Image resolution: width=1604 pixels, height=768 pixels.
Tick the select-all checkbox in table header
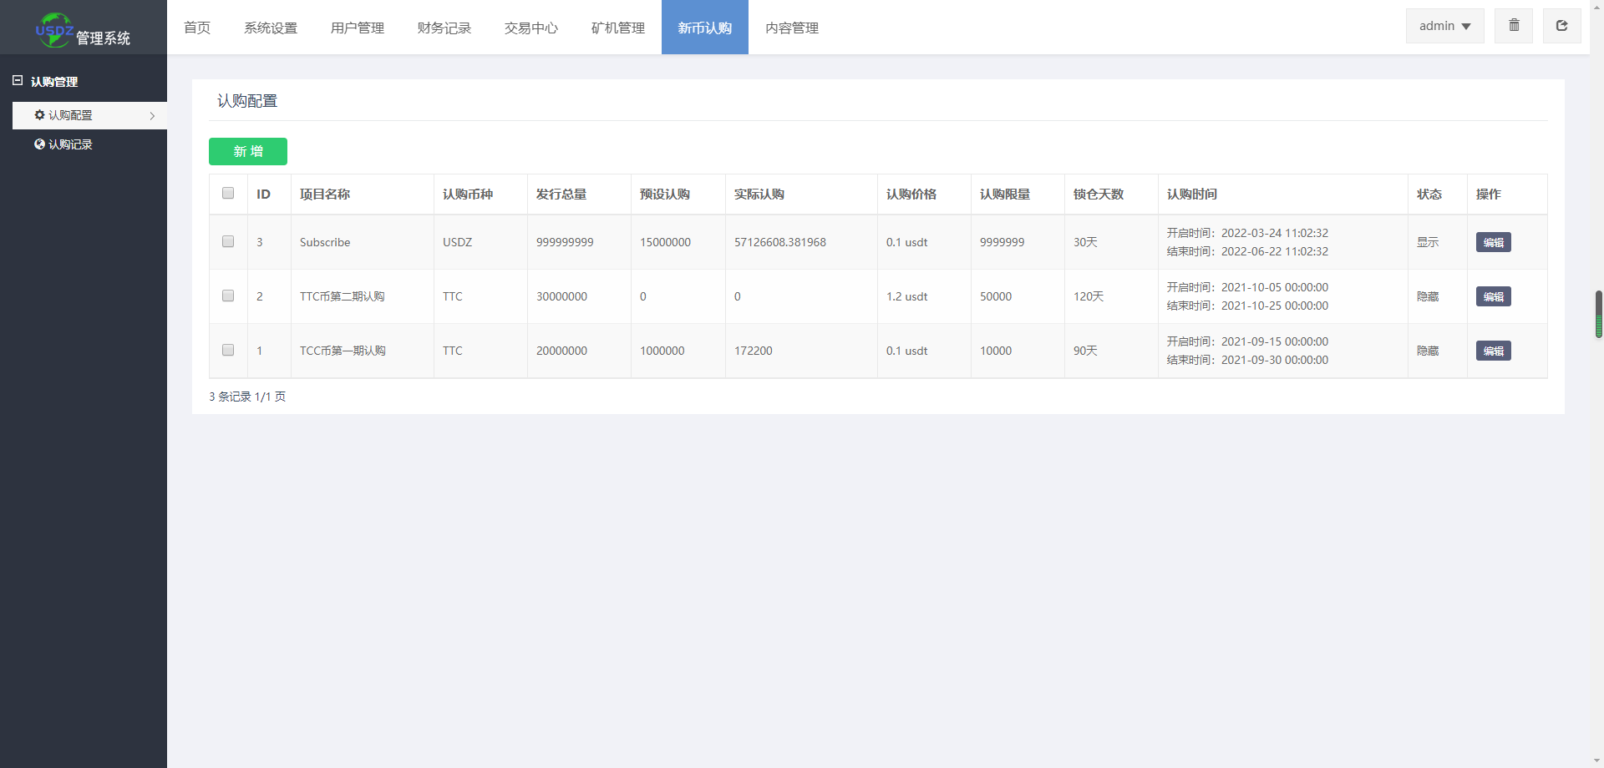[228, 193]
